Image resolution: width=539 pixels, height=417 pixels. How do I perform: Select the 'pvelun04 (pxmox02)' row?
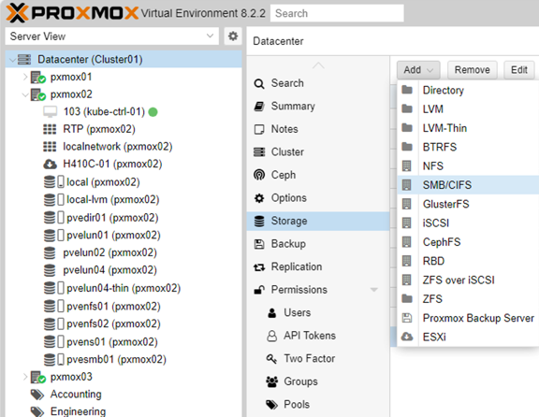124,270
